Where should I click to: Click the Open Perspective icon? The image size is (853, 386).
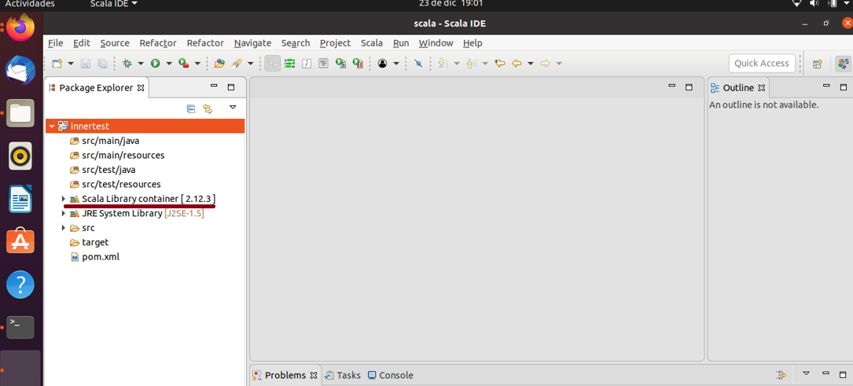pyautogui.click(x=817, y=64)
